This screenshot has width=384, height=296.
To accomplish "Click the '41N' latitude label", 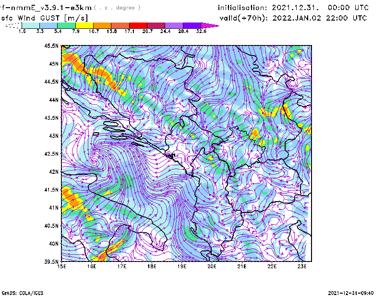I will click(54, 208).
